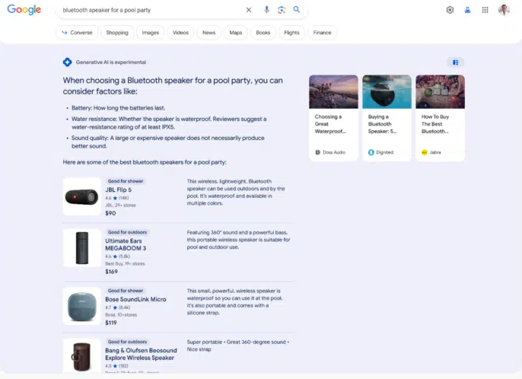522x379 pixels.
Task: Toggle the AI result layout view
Action: [455, 62]
